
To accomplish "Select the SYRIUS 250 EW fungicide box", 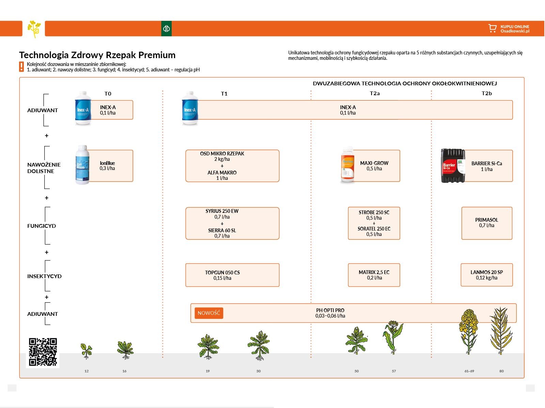I will tap(232, 223).
